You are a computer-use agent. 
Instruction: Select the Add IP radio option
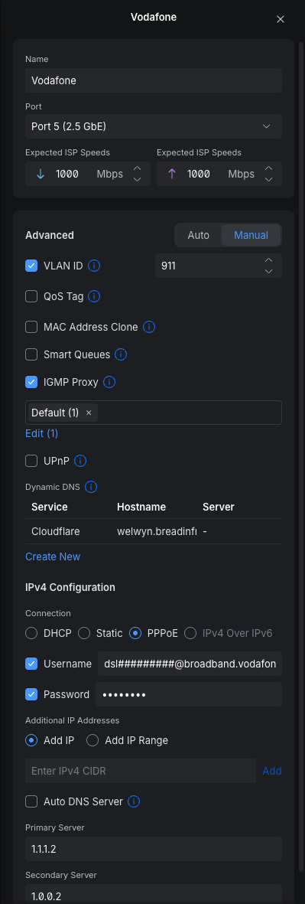(31, 740)
